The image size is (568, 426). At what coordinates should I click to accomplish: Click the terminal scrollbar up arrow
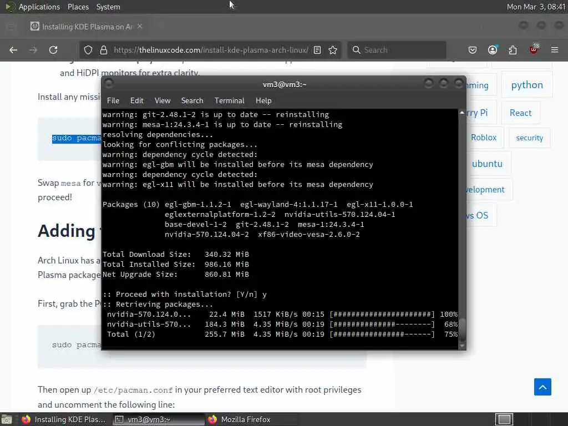[x=462, y=113]
